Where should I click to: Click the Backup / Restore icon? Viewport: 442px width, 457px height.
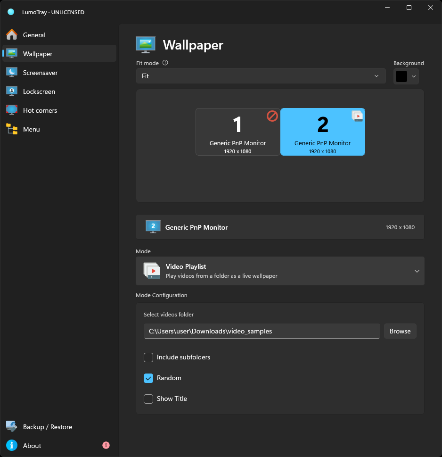point(12,427)
